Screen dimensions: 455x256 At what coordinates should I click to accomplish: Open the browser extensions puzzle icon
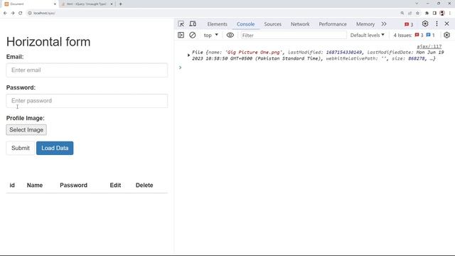(x=427, y=13)
